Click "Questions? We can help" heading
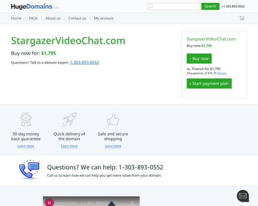 pos(105,167)
